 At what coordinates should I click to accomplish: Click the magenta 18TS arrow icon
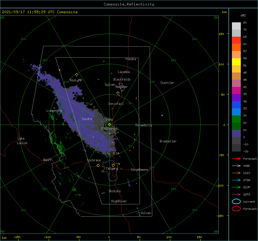236,195
